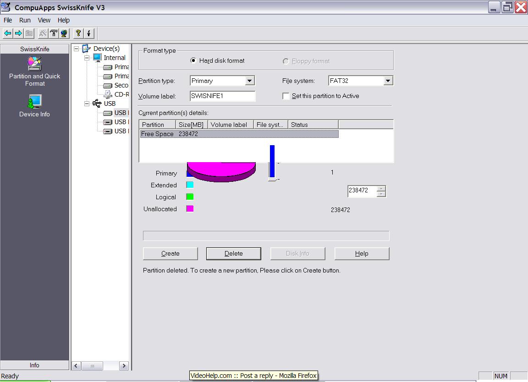
Task: Click the globe toolbar icon
Action: coord(64,33)
